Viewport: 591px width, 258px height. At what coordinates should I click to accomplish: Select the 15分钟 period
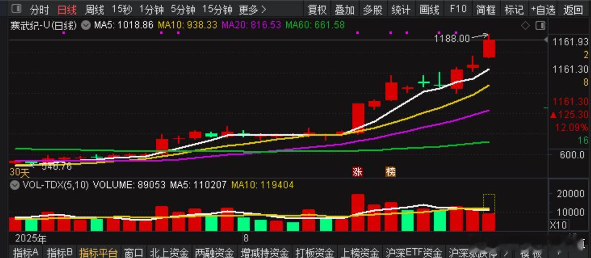(x=217, y=10)
